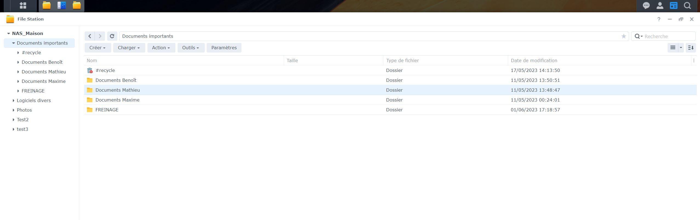Open the Control Panel icon in the taskbar
Image resolution: width=700 pixels, height=220 pixels.
tap(62, 5)
